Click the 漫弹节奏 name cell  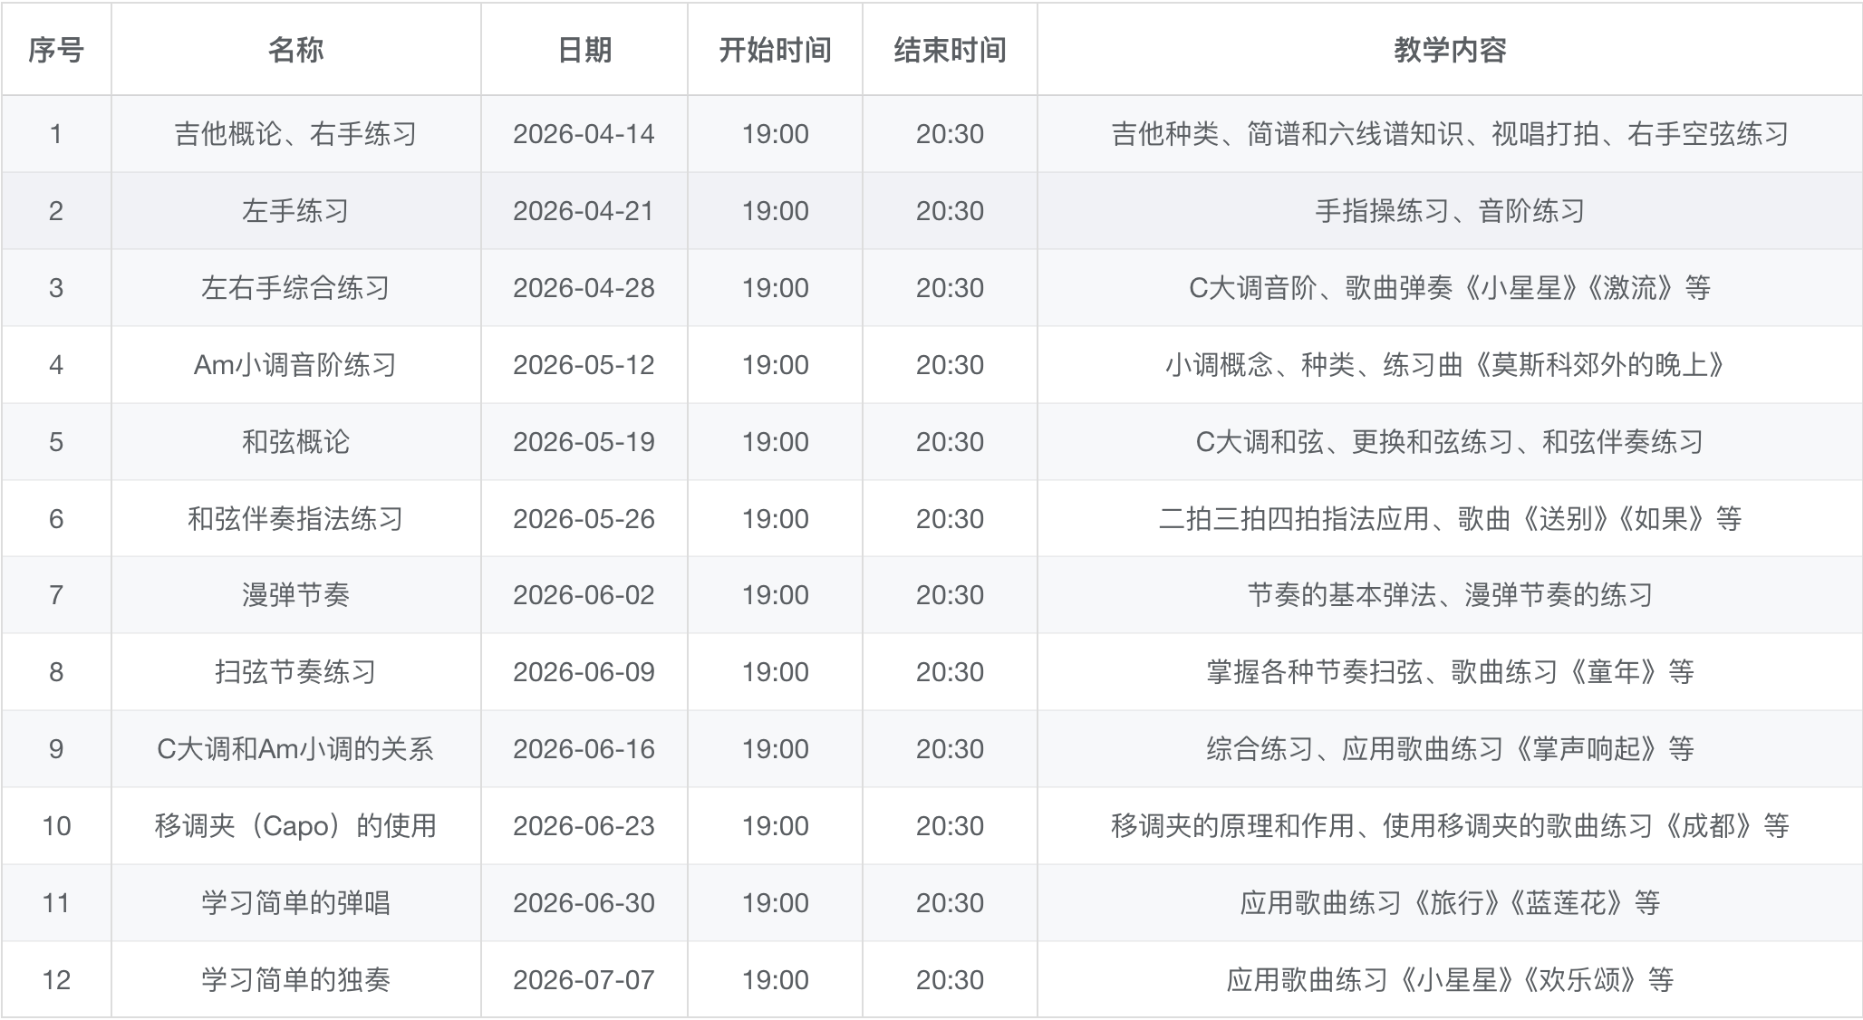coord(295,595)
